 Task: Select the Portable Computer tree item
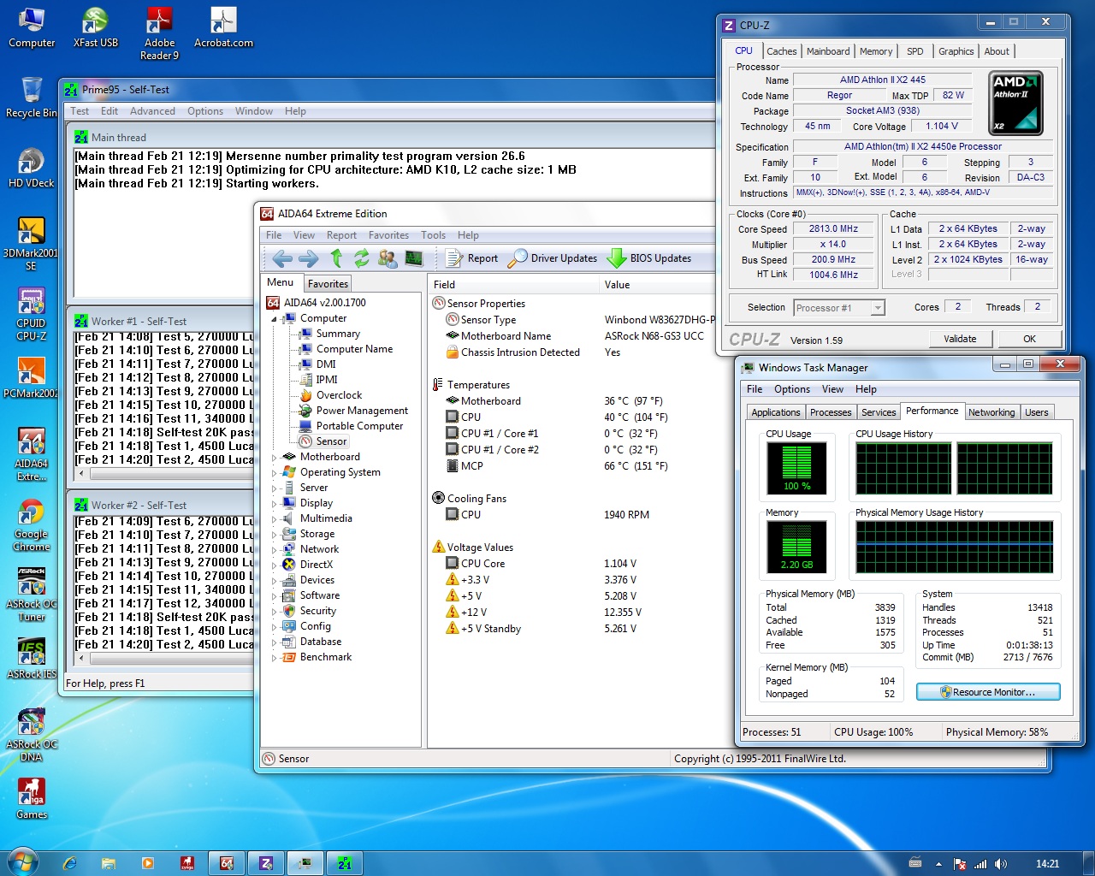351,426
